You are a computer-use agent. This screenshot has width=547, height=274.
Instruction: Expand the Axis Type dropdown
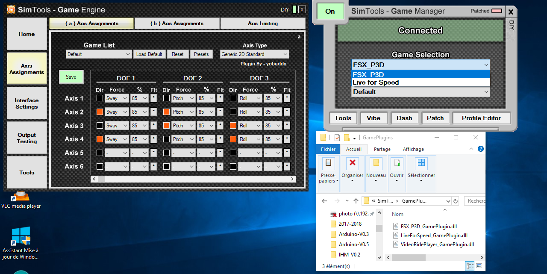[x=255, y=54]
